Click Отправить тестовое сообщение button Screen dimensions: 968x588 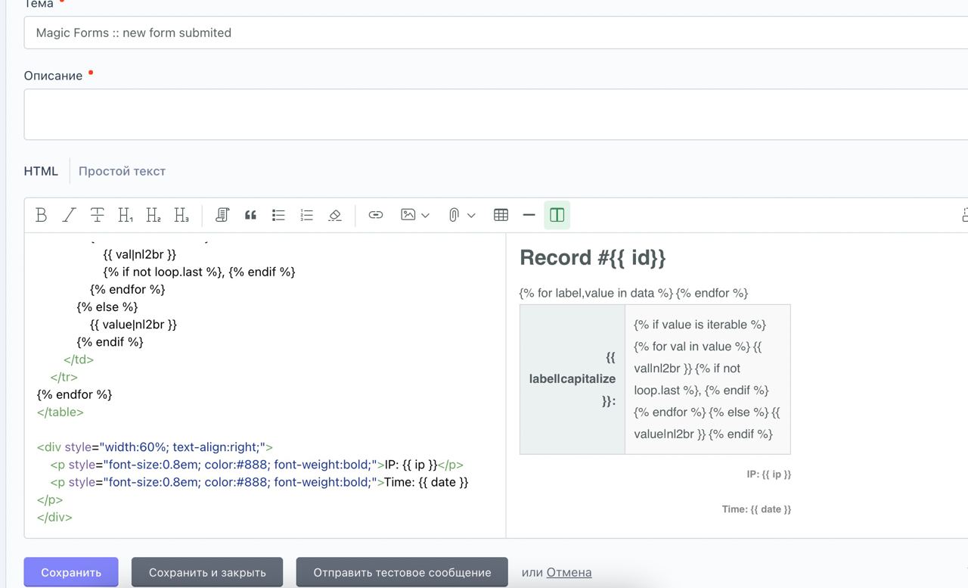(402, 572)
